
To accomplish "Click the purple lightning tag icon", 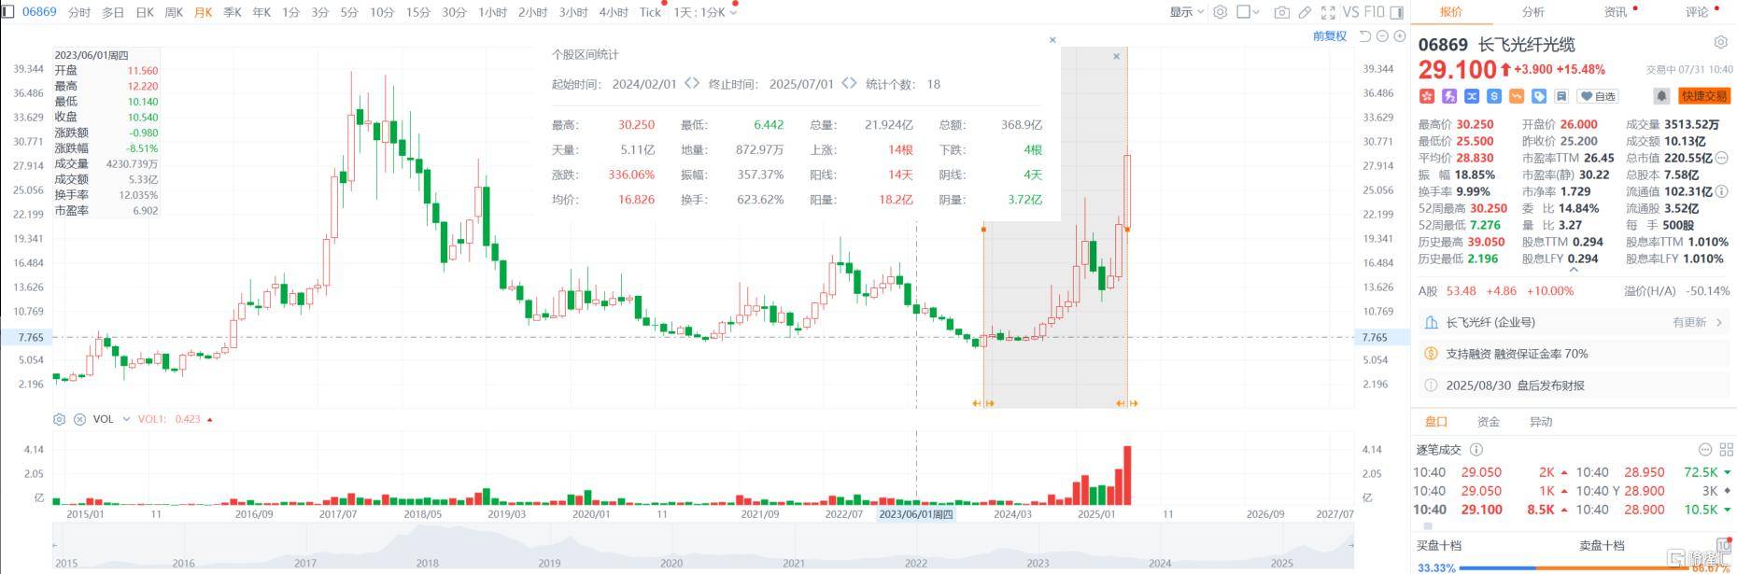I will 1449,96.
